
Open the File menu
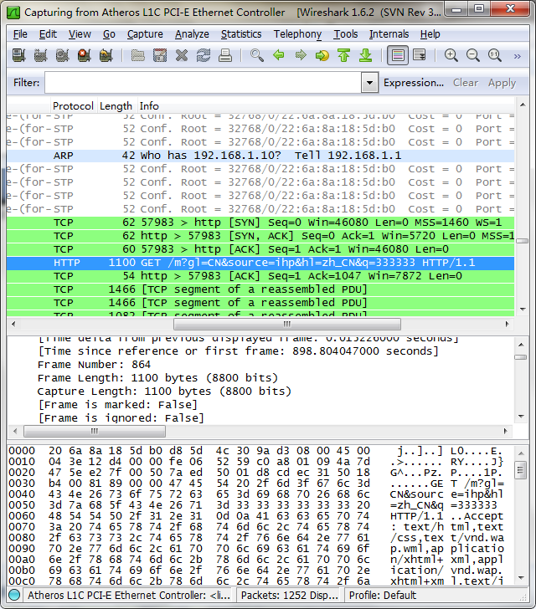[20, 34]
